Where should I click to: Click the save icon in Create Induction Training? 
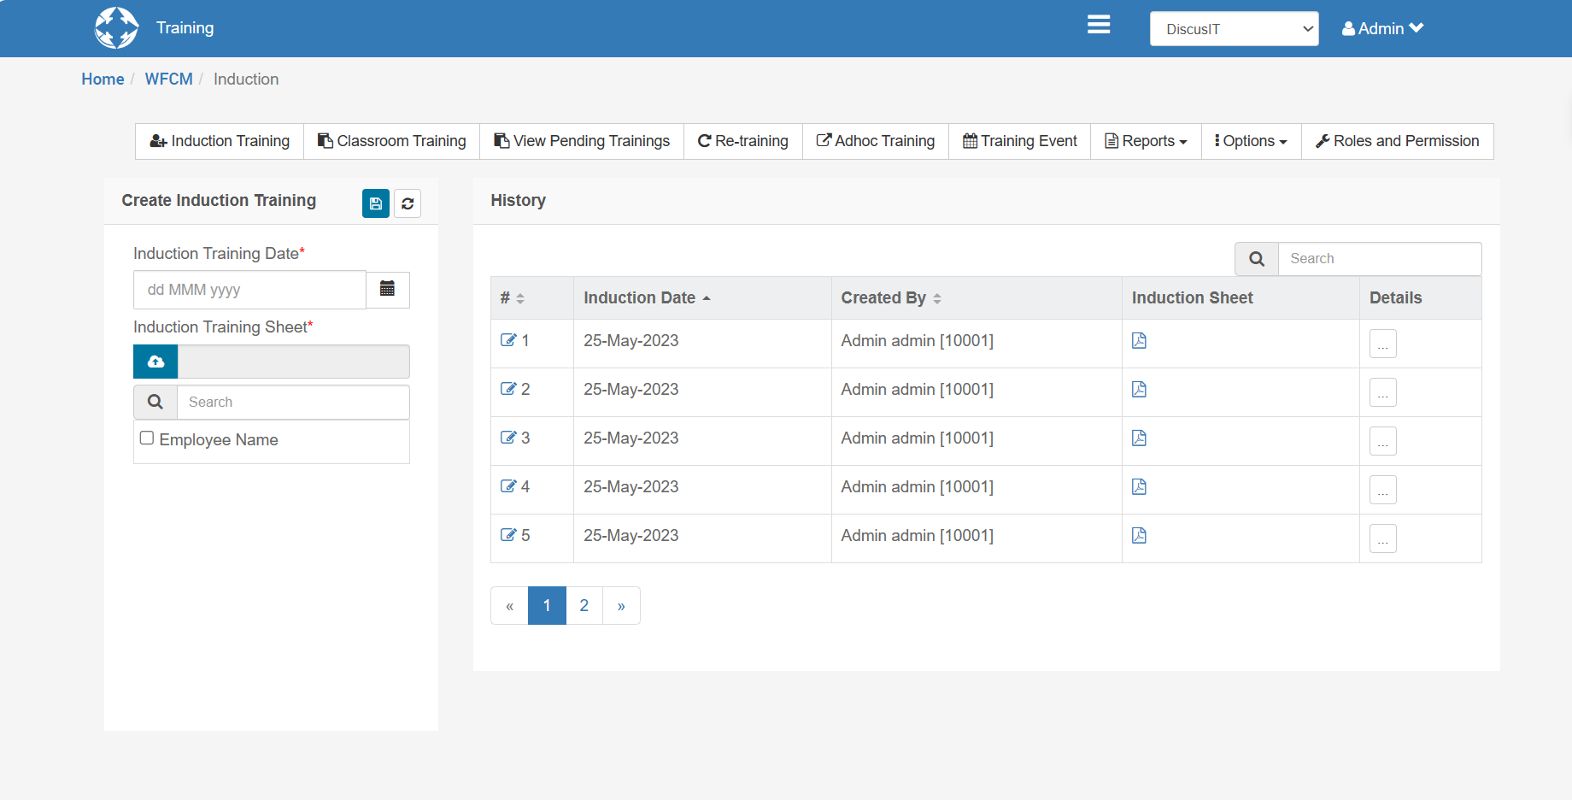(x=375, y=203)
